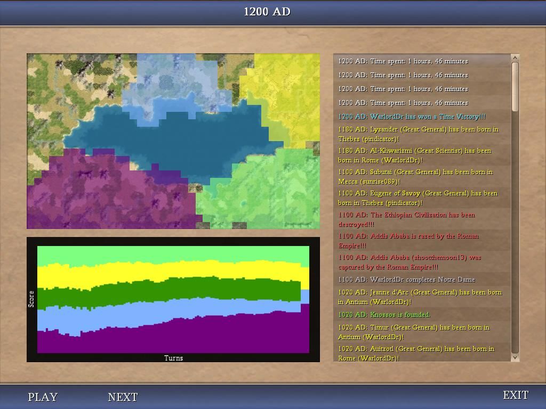Click EXIT to leave the replay screen
The height and width of the screenshot is (409, 546).
coord(515,395)
